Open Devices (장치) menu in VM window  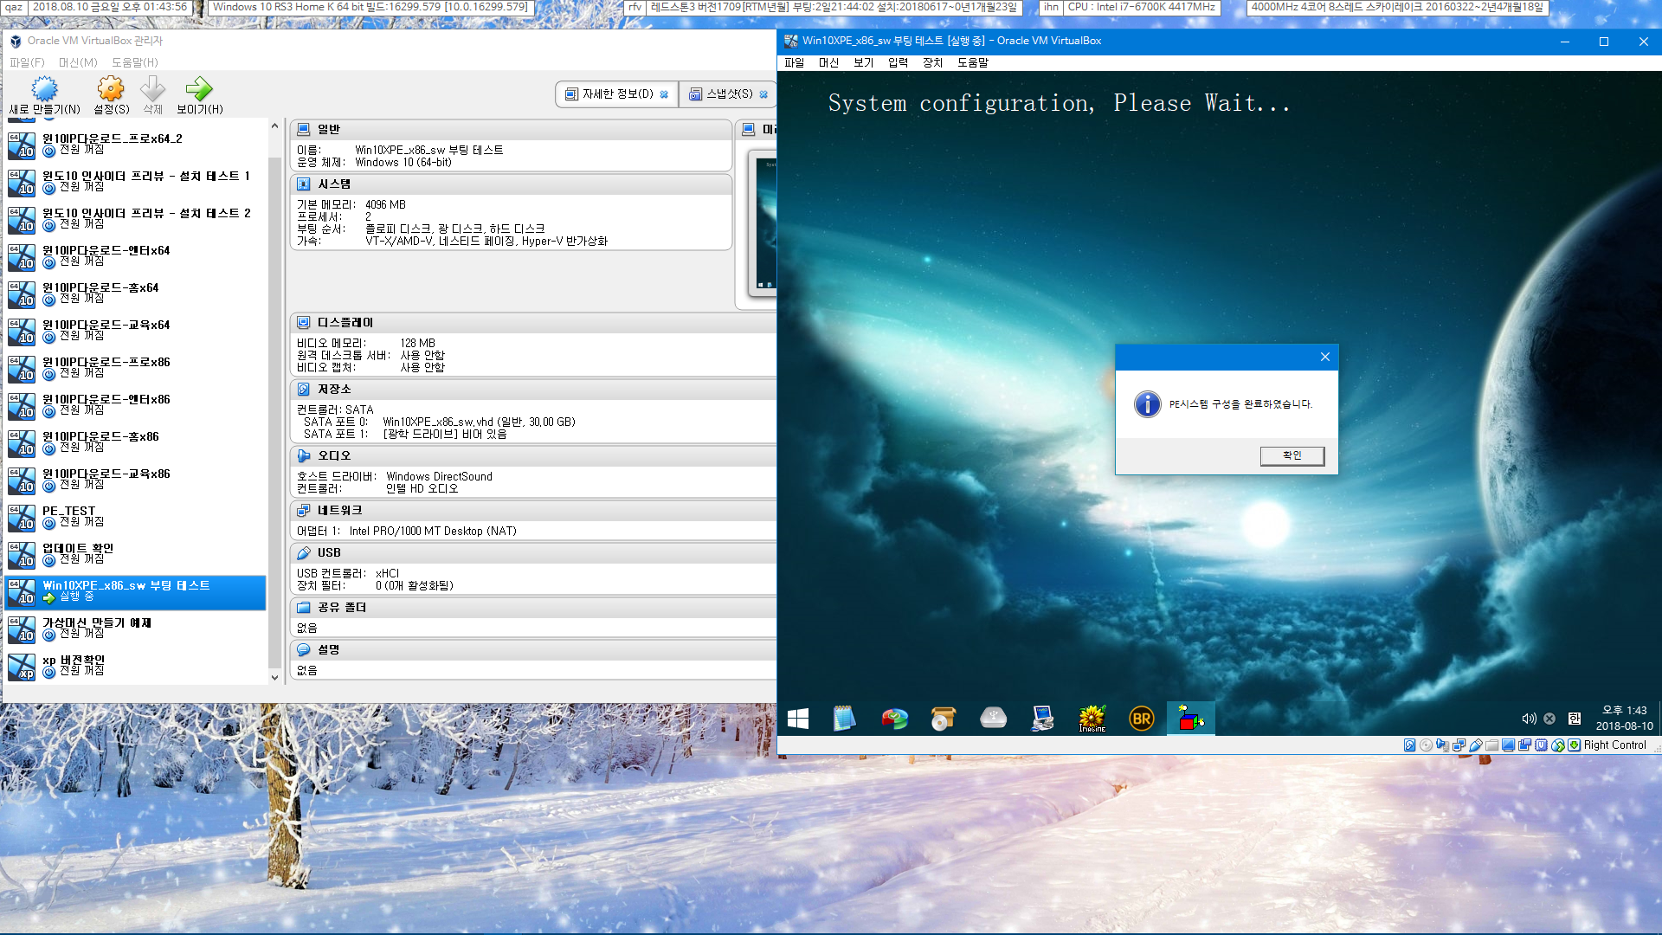point(932,62)
